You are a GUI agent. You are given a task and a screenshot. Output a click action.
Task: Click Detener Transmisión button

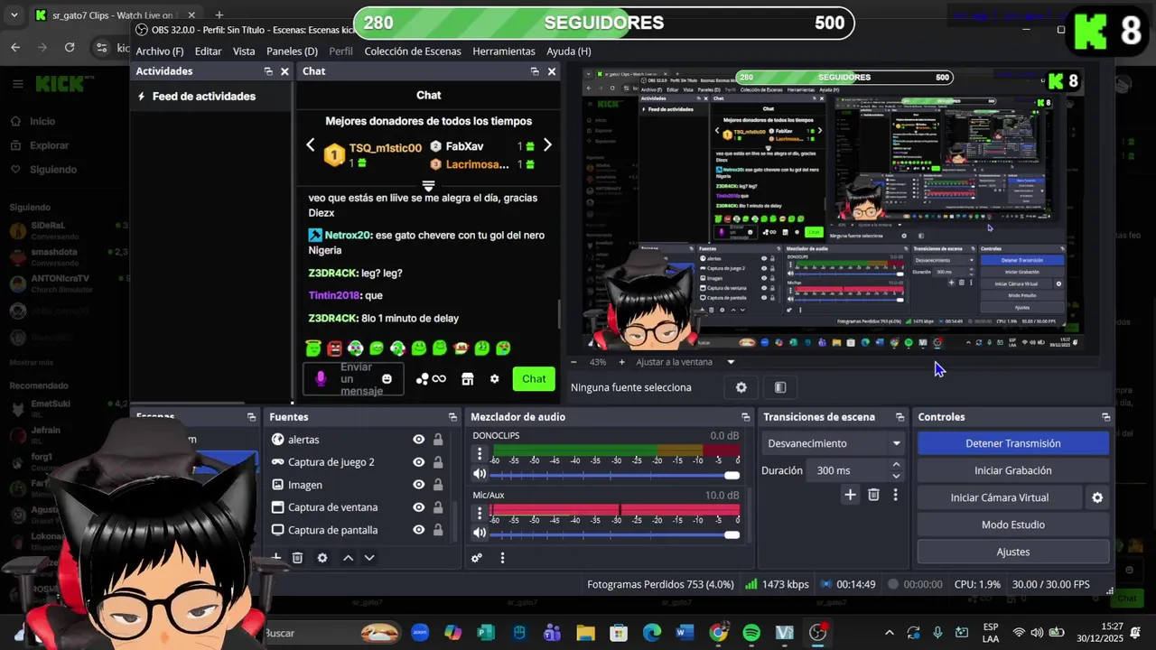(1013, 443)
